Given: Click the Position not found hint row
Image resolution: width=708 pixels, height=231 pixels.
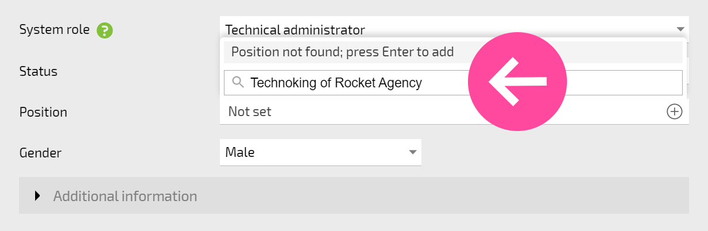Looking at the screenshot, I should coord(453,52).
